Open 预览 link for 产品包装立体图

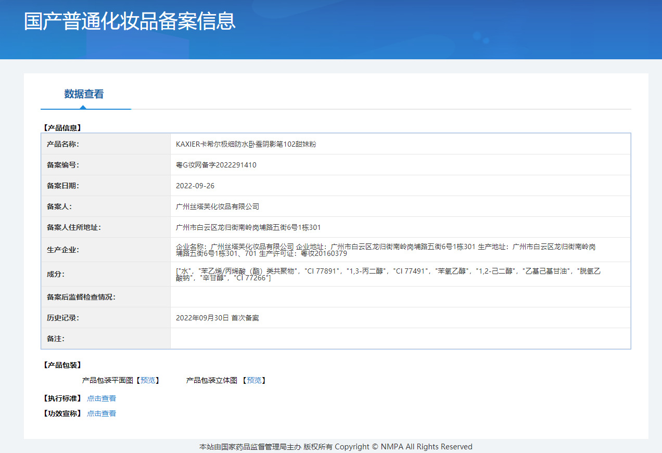[254, 381]
